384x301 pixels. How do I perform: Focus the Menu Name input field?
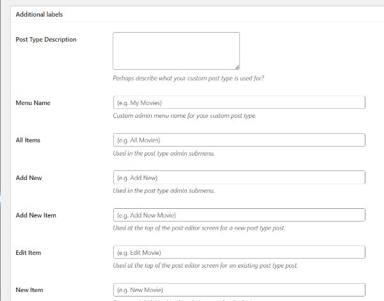239,102
